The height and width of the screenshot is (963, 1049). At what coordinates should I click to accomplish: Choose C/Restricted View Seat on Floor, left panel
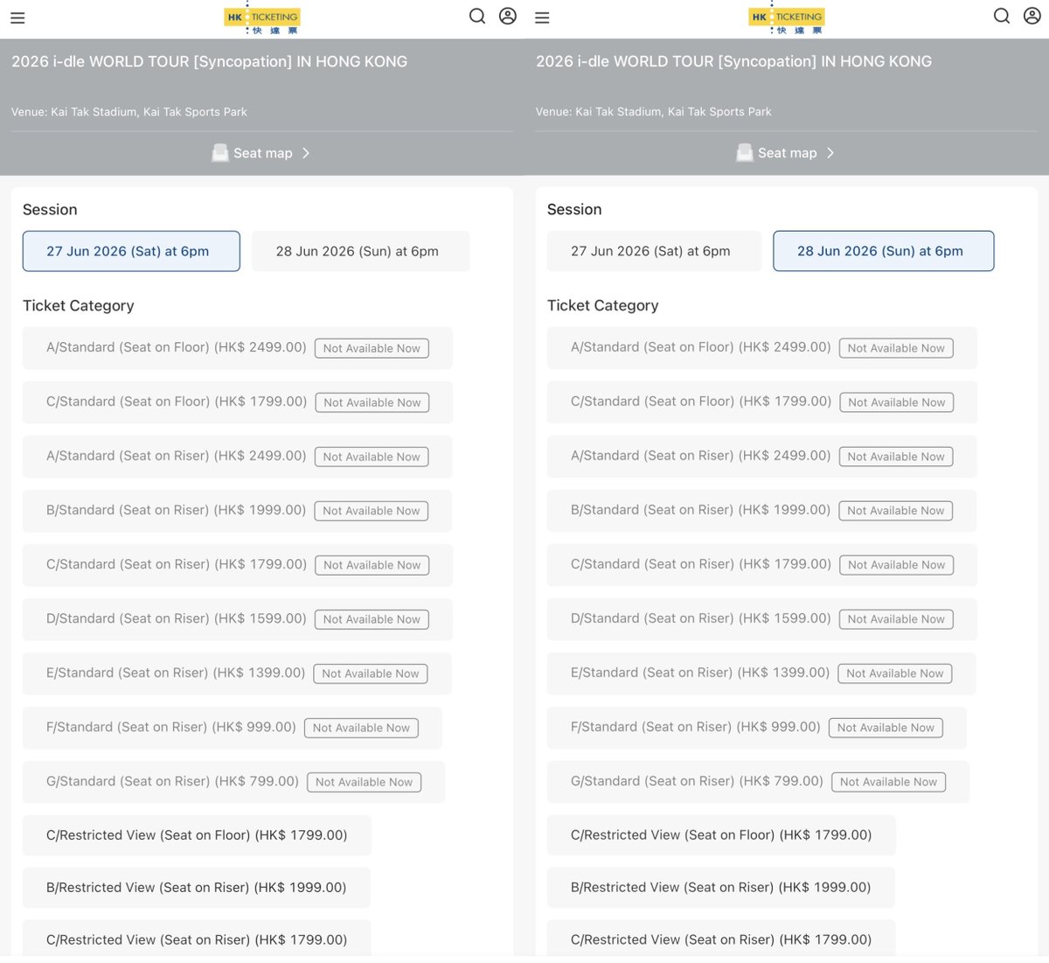(x=197, y=835)
